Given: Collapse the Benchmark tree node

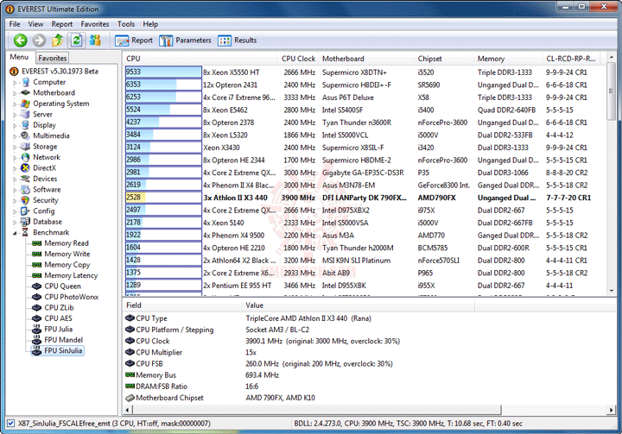Looking at the screenshot, I should pyautogui.click(x=15, y=233).
